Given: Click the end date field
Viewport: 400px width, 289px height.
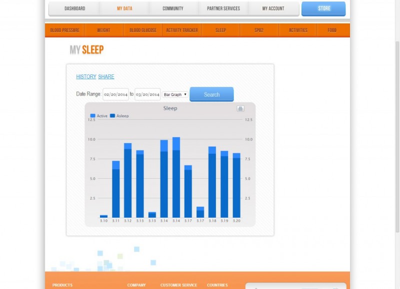Looking at the screenshot, I should [147, 94].
